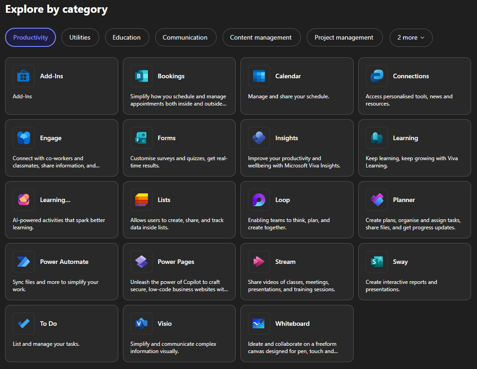Viewport: 477px width, 369px height.
Task: Click 'Create plans, organise and assign tasks' text
Action: [x=413, y=223]
